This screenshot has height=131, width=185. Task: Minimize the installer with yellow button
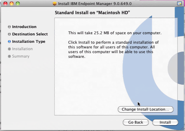tap(12, 4)
